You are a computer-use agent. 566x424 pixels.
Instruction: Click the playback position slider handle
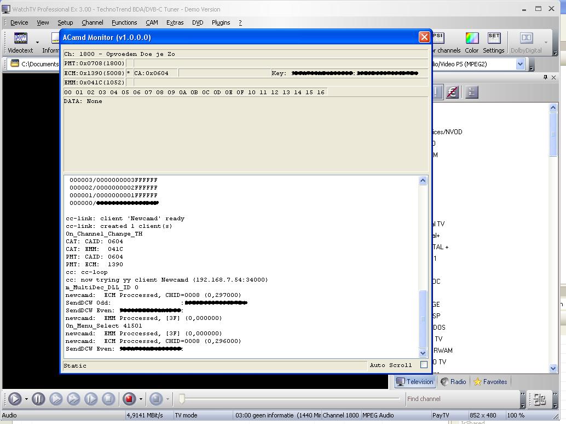pos(182,399)
